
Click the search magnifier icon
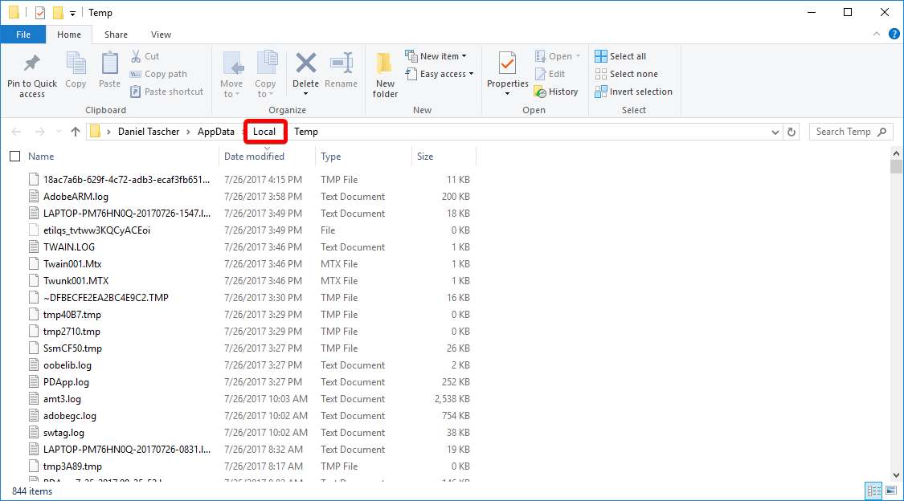pyautogui.click(x=882, y=132)
